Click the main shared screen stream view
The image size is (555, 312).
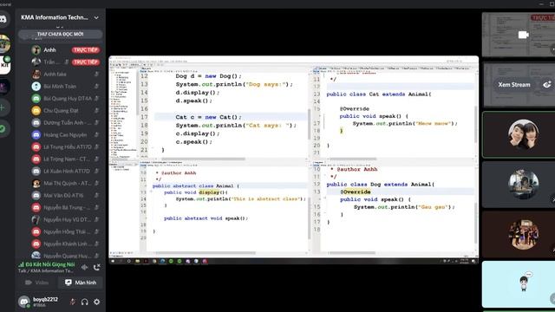click(294, 159)
